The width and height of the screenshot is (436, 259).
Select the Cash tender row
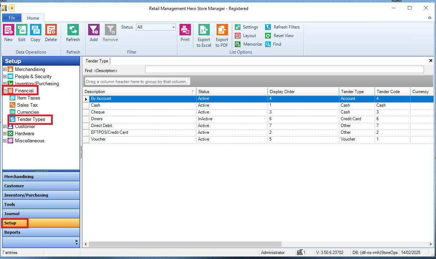coord(258,105)
